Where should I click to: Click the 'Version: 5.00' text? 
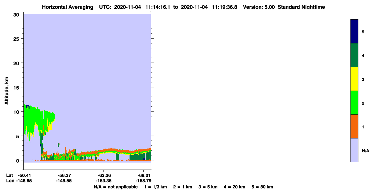(x=259, y=7)
